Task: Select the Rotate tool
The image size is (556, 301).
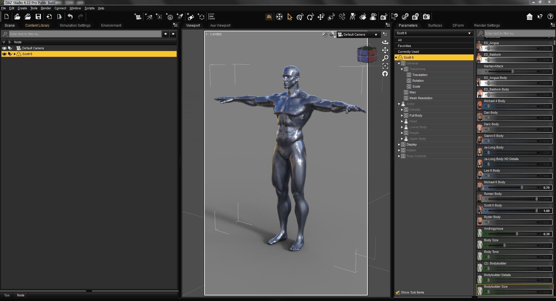Action: [x=310, y=17]
